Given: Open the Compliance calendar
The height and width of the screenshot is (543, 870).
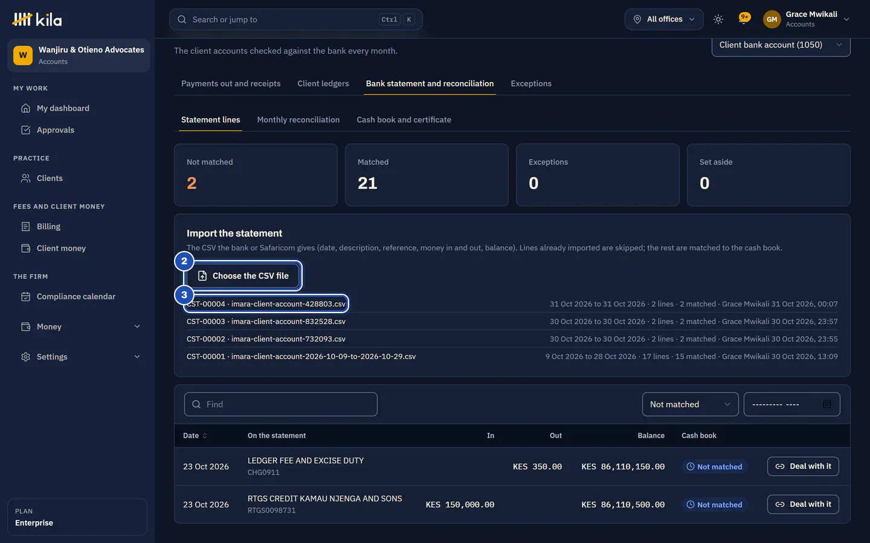Looking at the screenshot, I should point(77,296).
